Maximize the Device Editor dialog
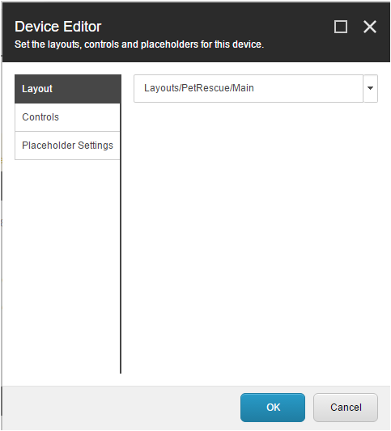 coord(341,27)
